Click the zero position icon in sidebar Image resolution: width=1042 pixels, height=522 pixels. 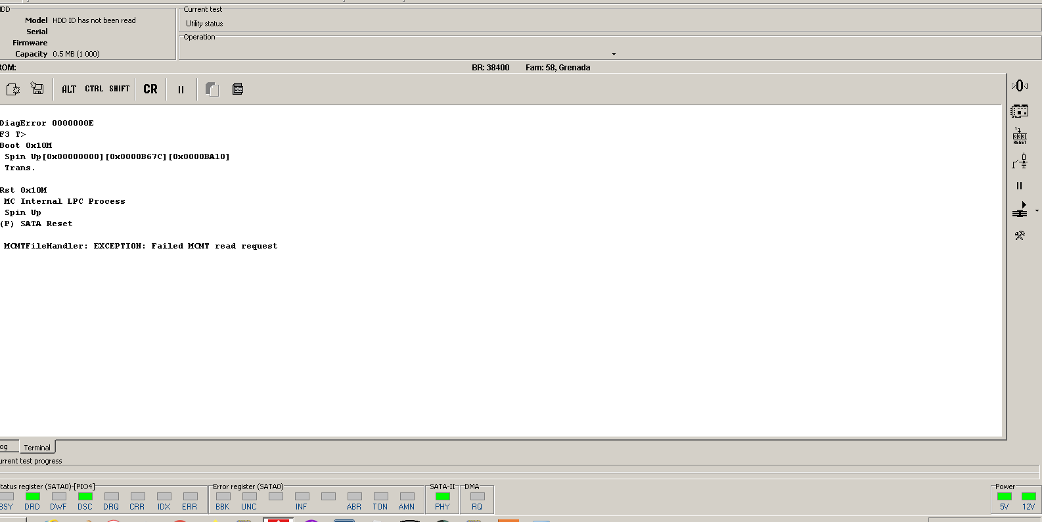tap(1020, 85)
